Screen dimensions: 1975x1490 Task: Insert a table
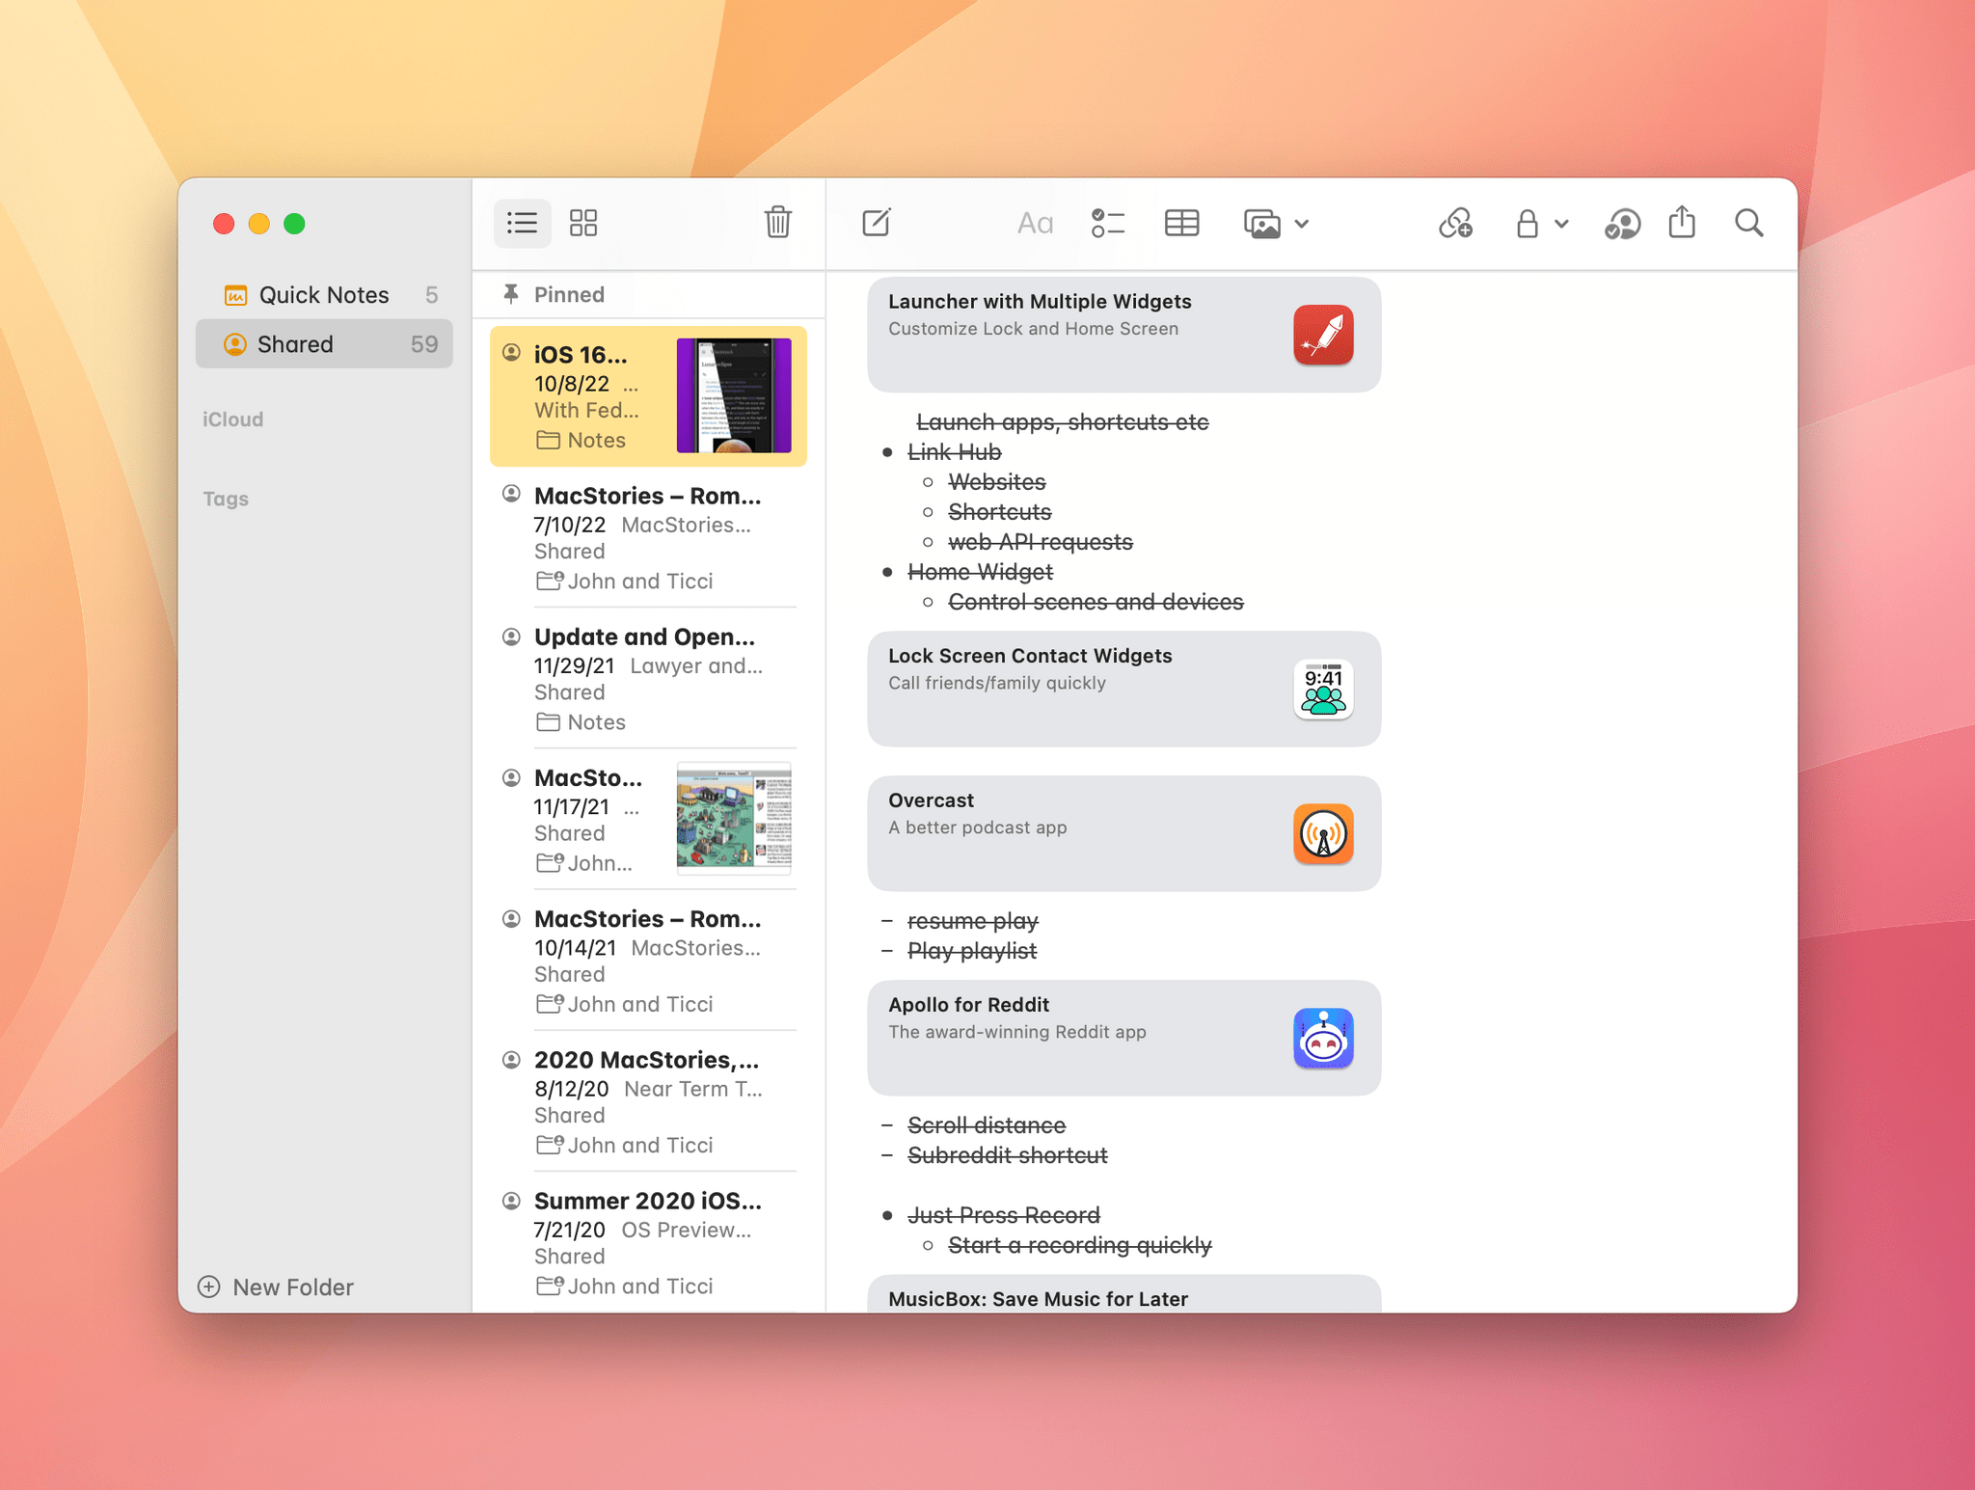pos(1181,224)
